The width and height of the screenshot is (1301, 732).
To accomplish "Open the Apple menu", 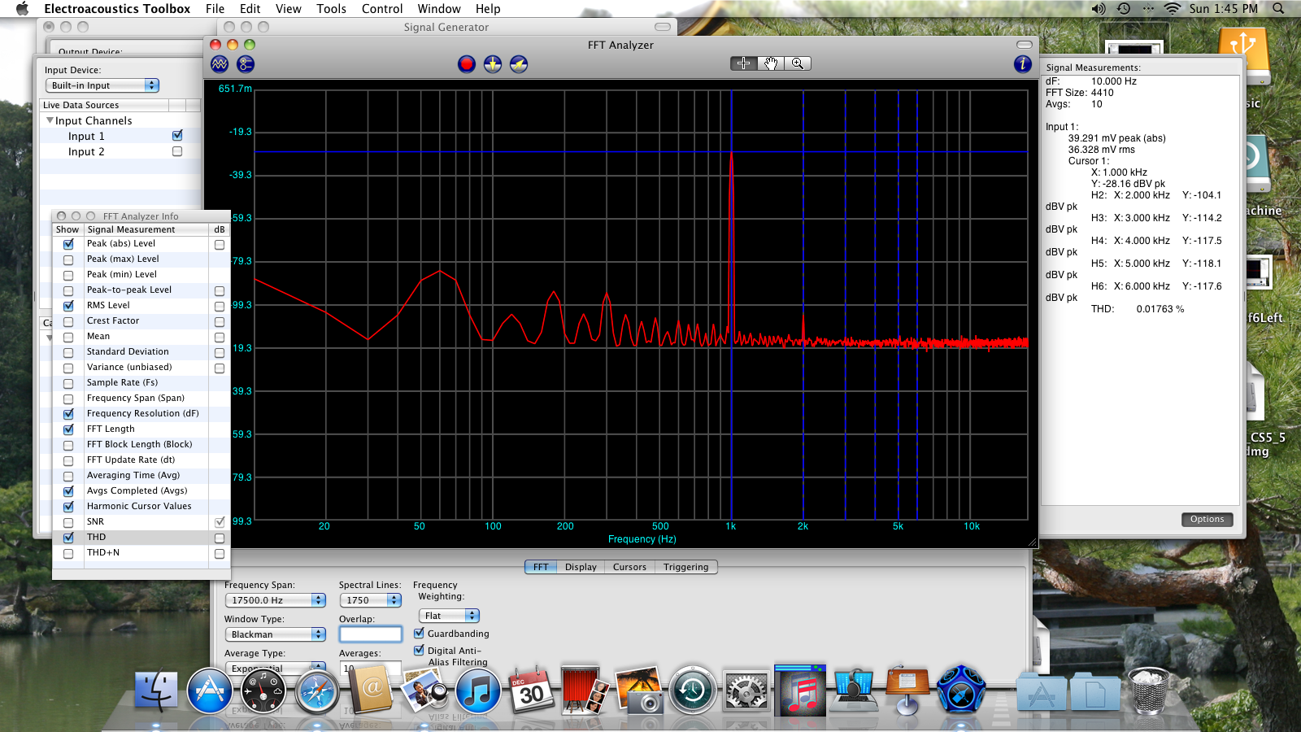I will pyautogui.click(x=22, y=8).
